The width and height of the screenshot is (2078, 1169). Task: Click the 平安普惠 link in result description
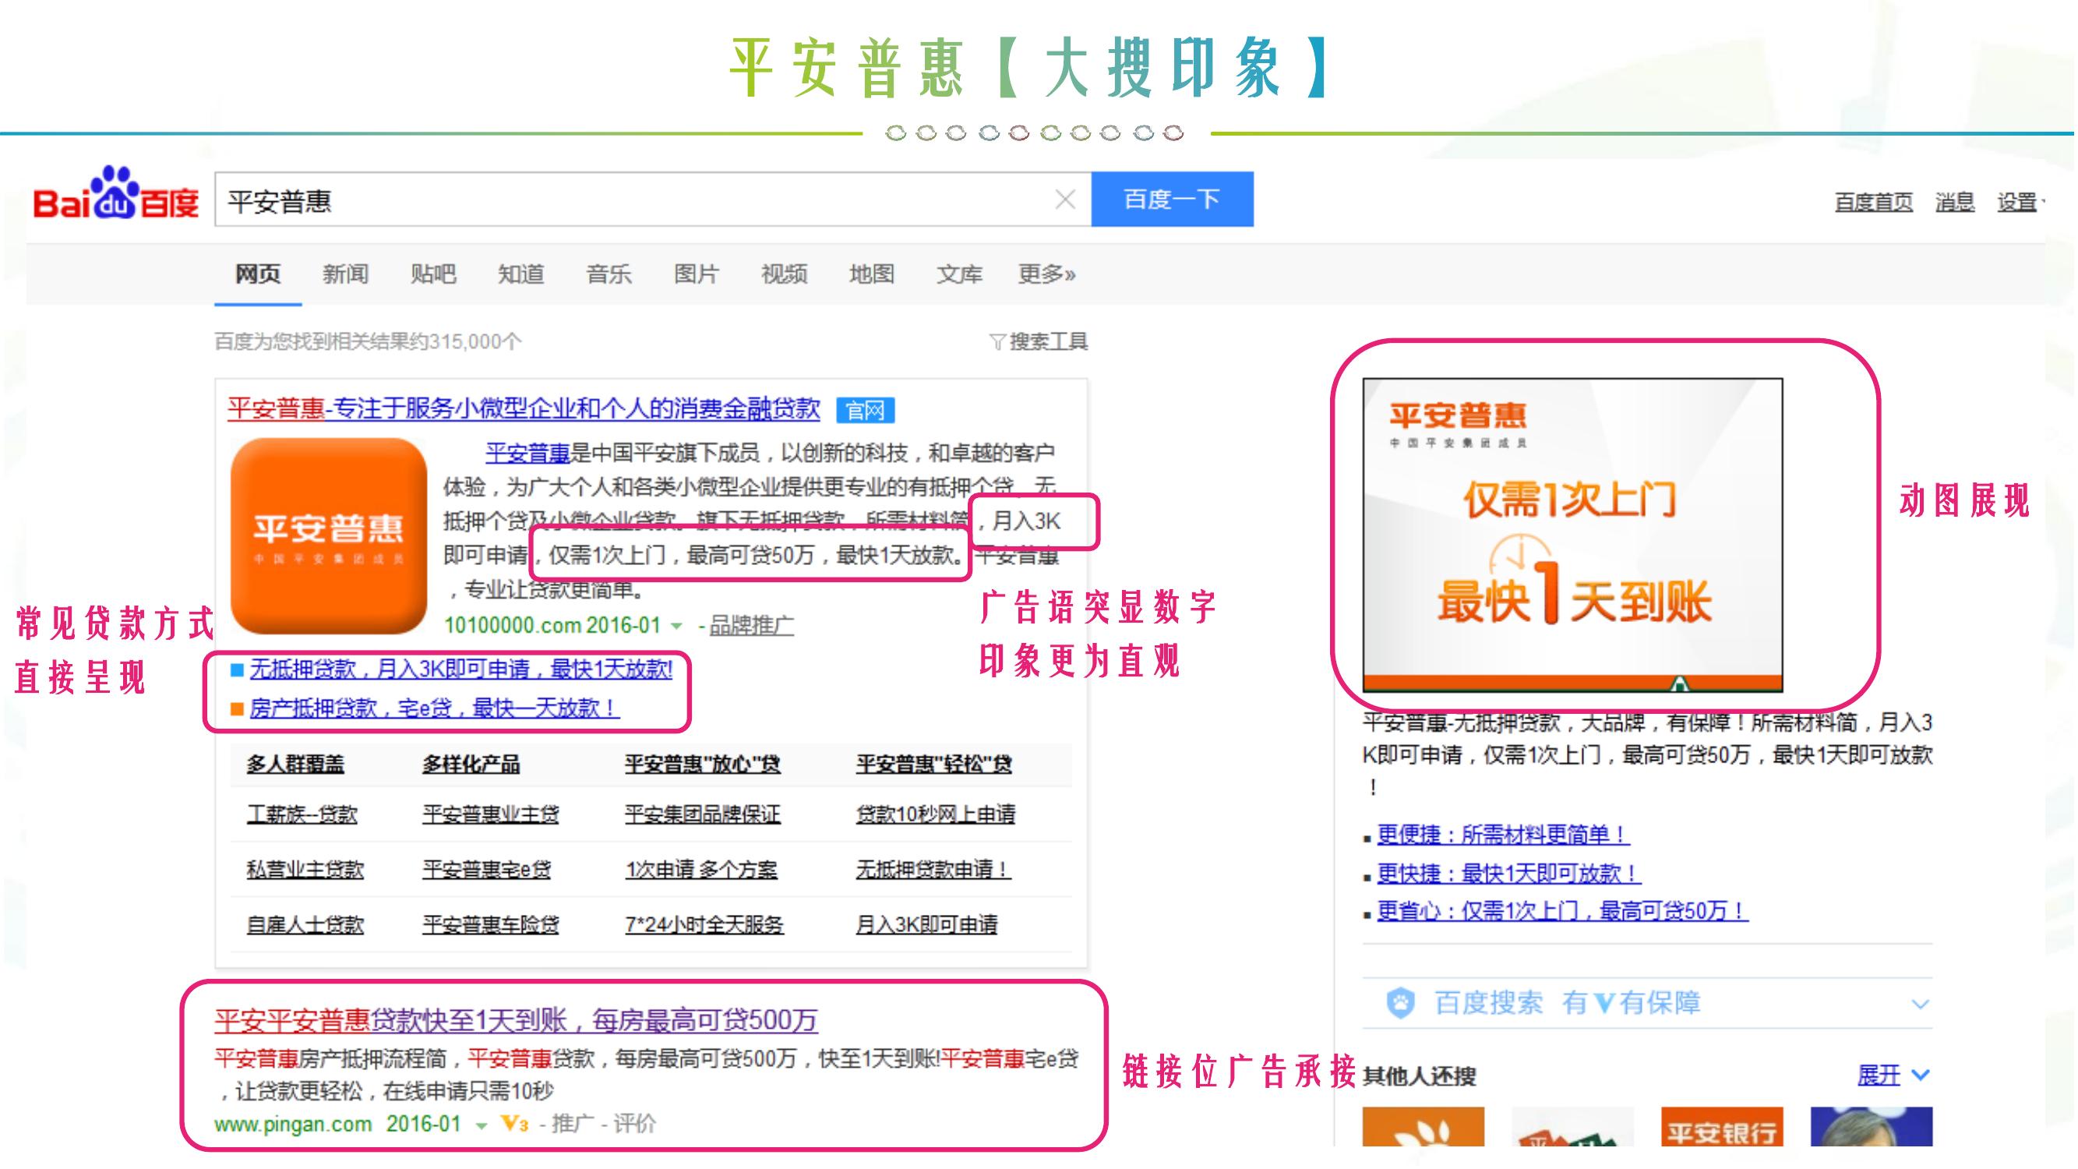pyautogui.click(x=527, y=453)
